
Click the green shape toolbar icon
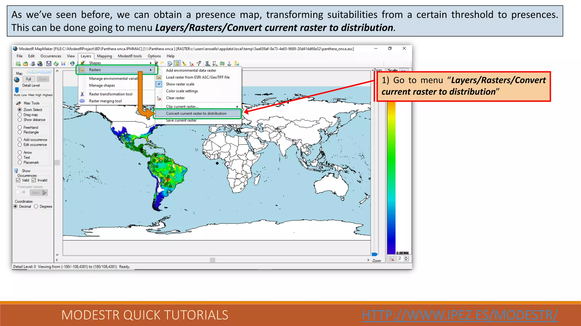tap(222, 63)
